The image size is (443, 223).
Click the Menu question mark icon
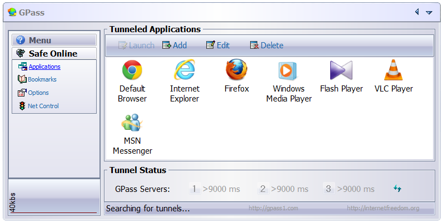[x=21, y=40]
